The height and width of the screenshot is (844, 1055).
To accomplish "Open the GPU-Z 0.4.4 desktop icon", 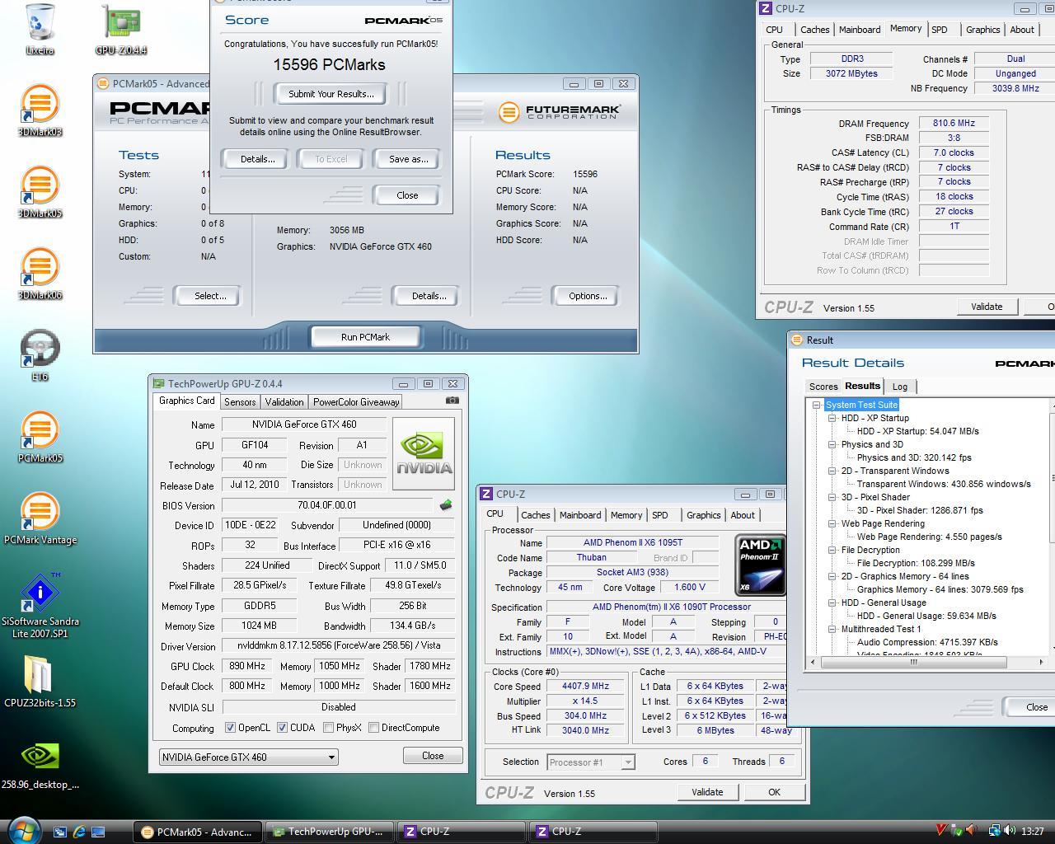I will tap(120, 30).
